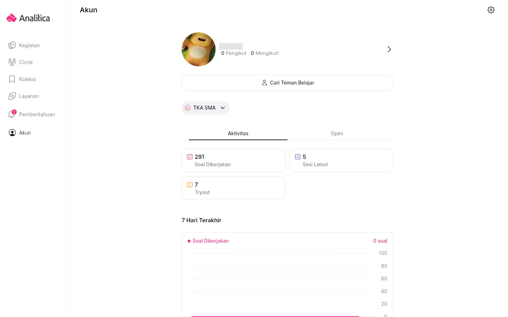Click Cari Teman Belajar button
The height and width of the screenshot is (317, 508).
pos(288,83)
